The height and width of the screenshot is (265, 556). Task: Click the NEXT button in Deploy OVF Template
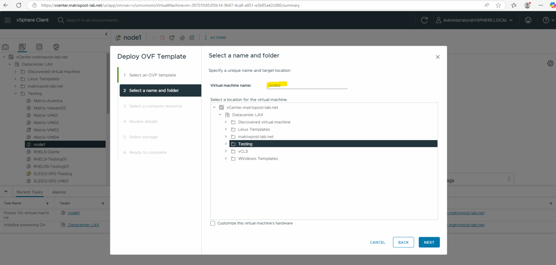(429, 242)
